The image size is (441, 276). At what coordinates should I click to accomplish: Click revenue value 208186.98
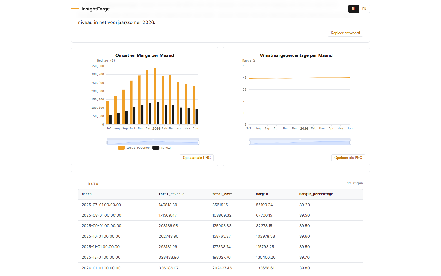pos(168,226)
